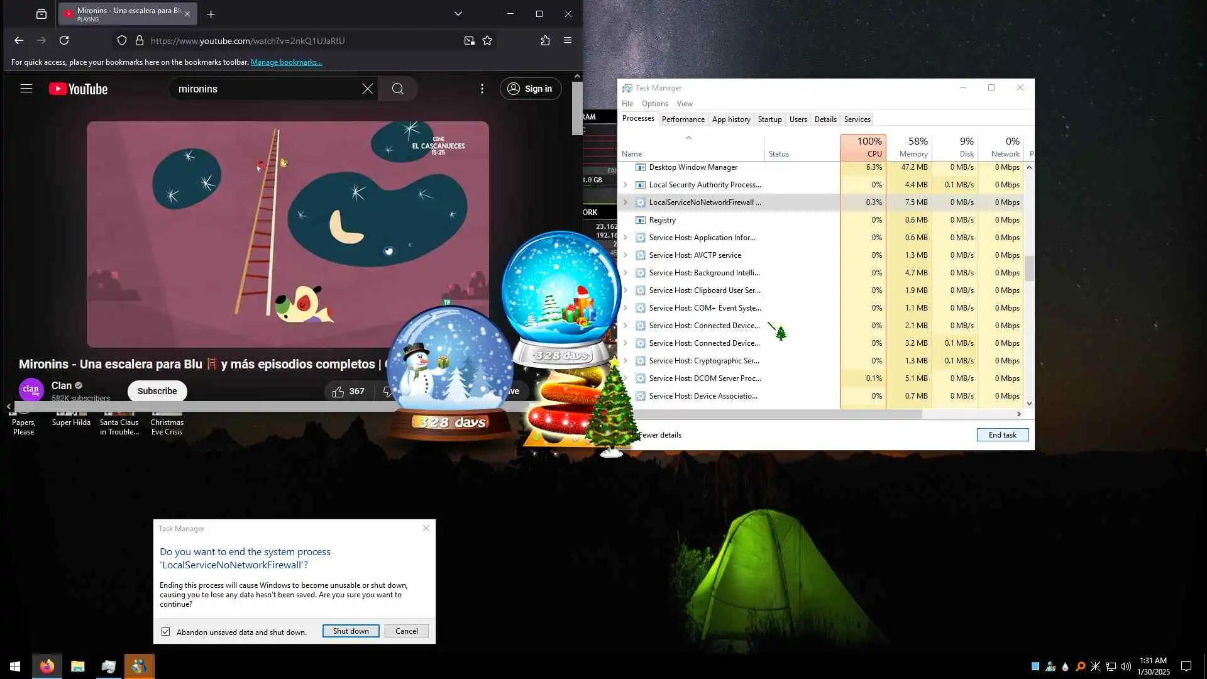Open the Options menu in Task Manager
This screenshot has width=1207, height=679.
point(654,104)
